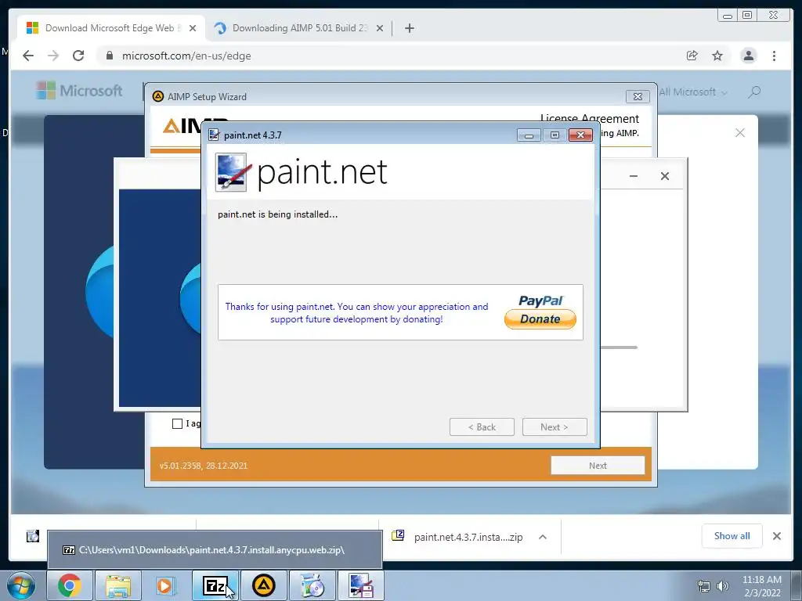Viewport: 802px width, 601px height.
Task: Close the Downloading AIMP tab
Action: point(380,28)
